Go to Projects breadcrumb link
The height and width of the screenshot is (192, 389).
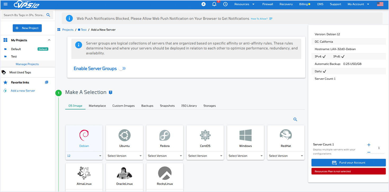click(68, 30)
